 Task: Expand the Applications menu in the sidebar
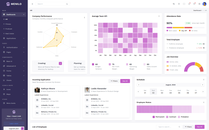click(14, 38)
